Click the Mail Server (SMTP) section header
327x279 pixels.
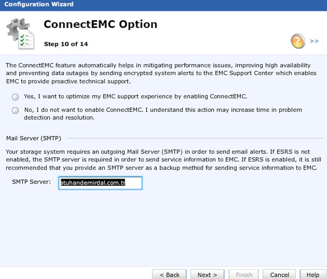click(34, 138)
